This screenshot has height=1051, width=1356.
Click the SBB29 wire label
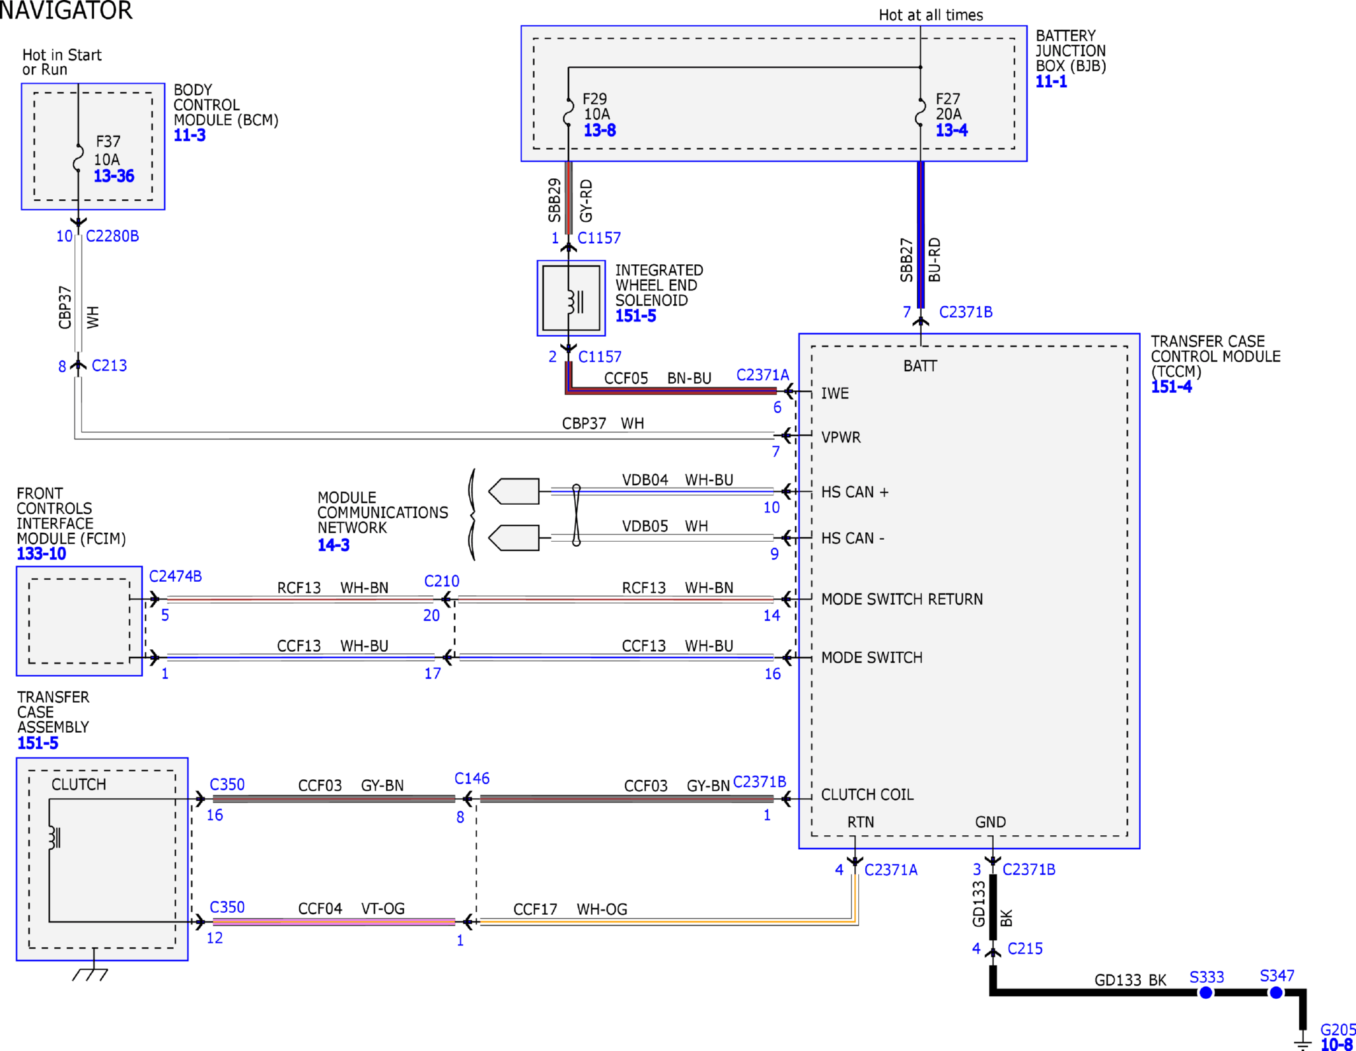(554, 200)
